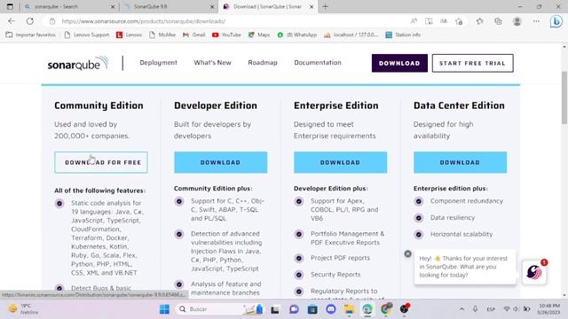Open the Roadmap menu item
Image resolution: width=568 pixels, height=319 pixels.
click(263, 63)
